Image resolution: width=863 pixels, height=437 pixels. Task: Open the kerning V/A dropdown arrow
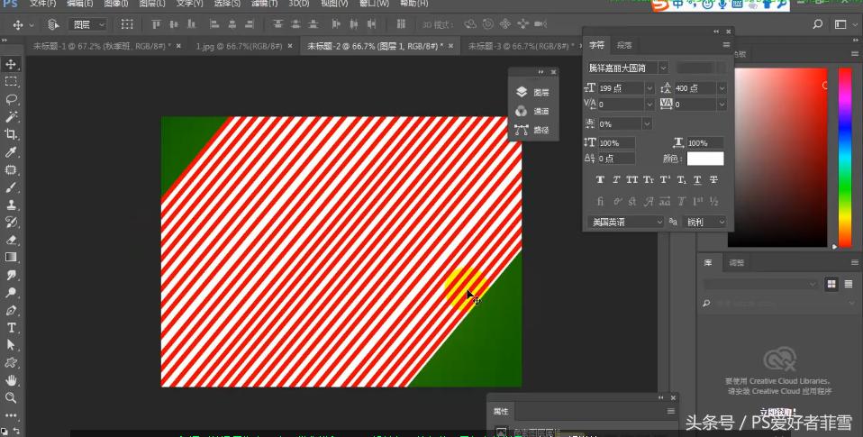[x=650, y=104]
